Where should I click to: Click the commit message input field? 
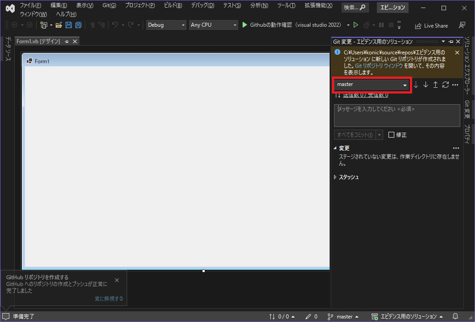coord(397,115)
